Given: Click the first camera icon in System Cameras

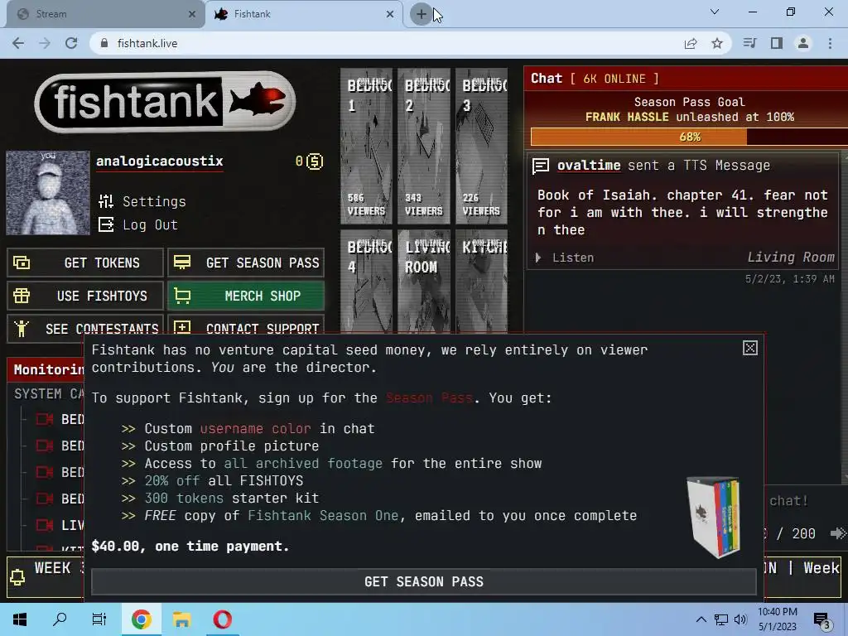Looking at the screenshot, I should tap(45, 419).
